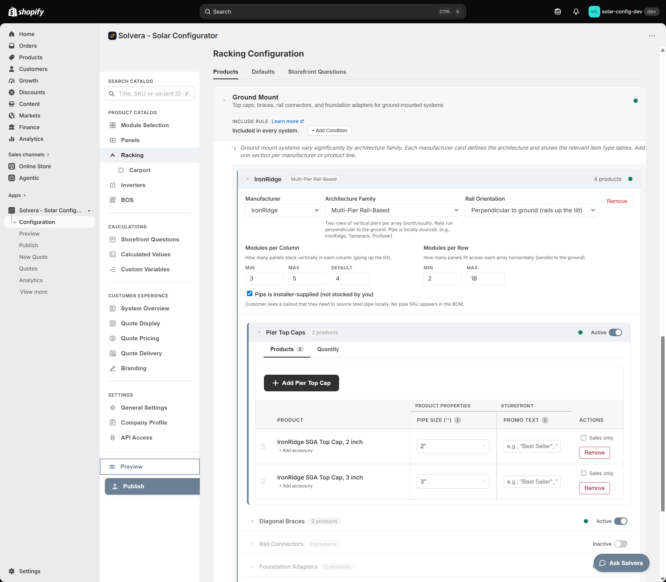This screenshot has height=582, width=666.
Task: Click the Add Pier Top Cap button
Action: [301, 383]
